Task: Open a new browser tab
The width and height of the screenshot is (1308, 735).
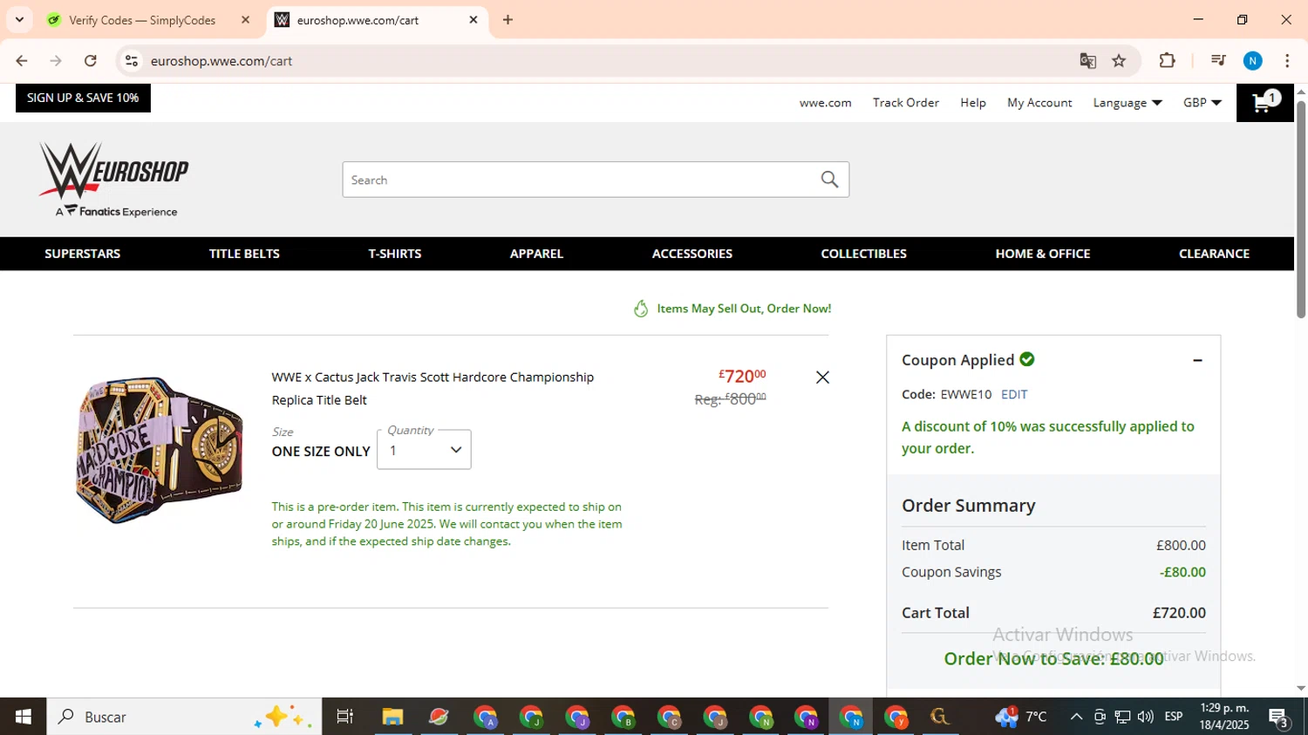Action: (508, 19)
